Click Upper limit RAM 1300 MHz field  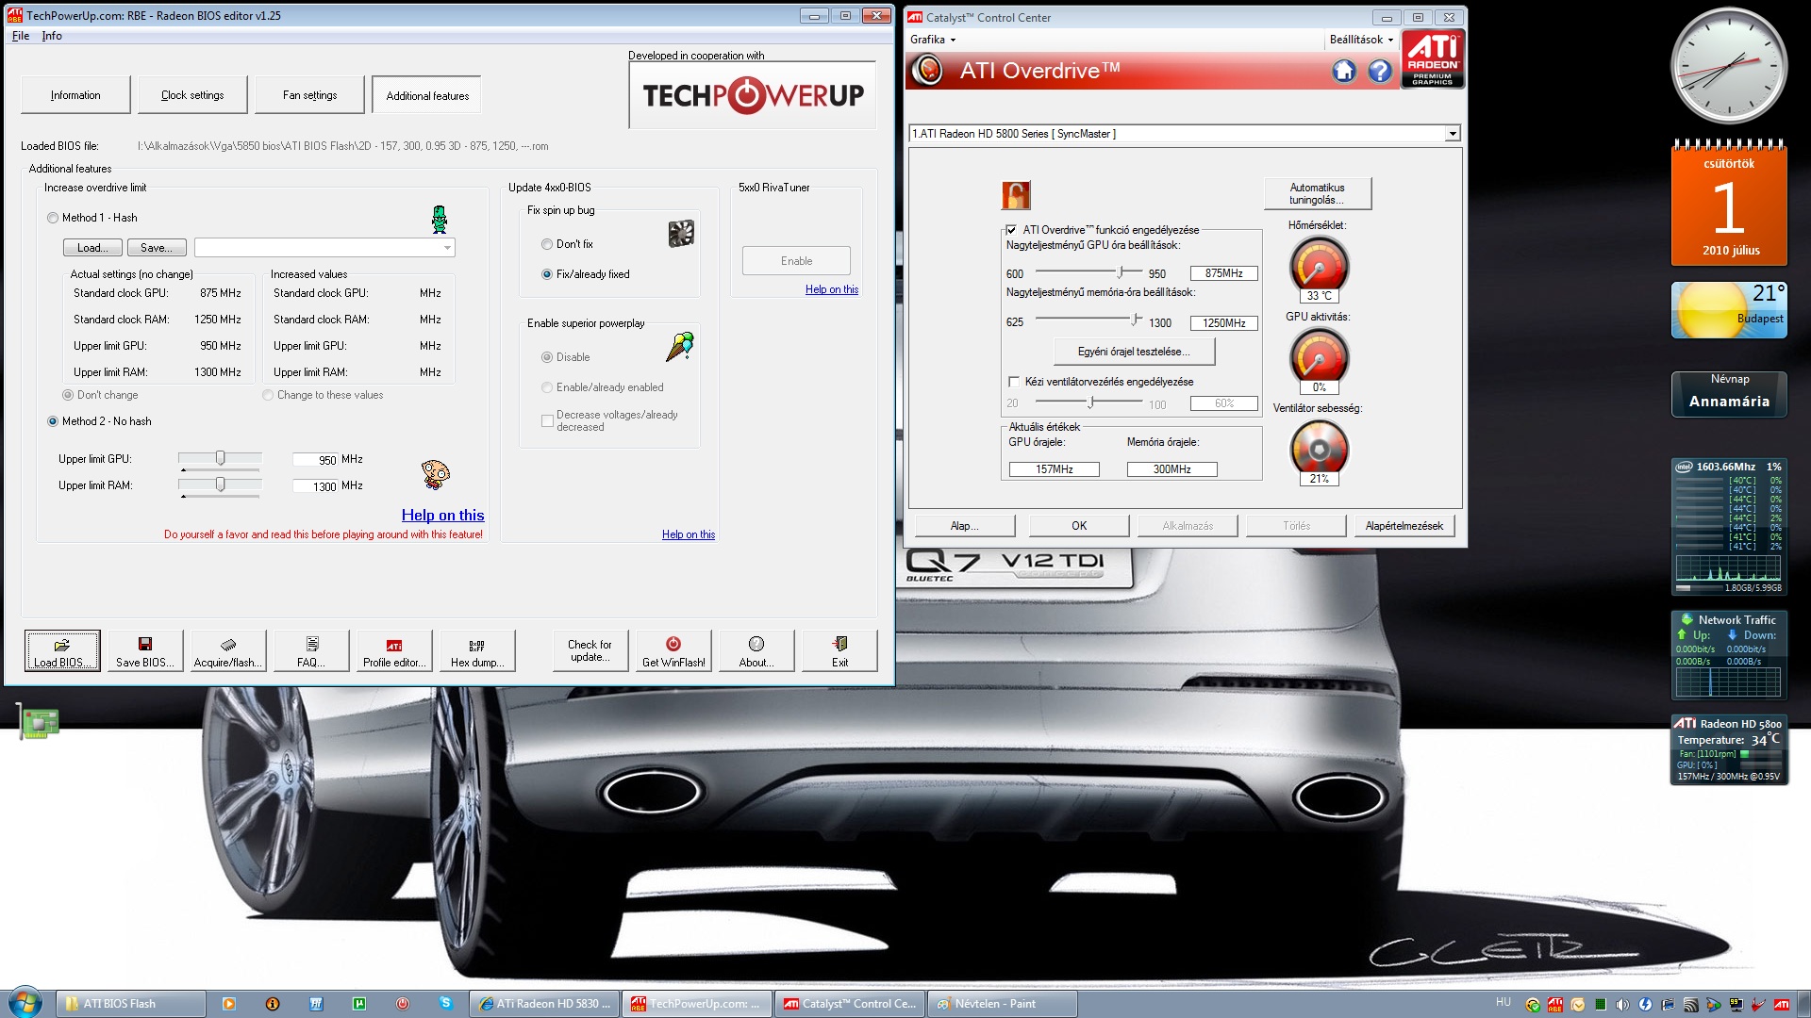click(x=316, y=486)
